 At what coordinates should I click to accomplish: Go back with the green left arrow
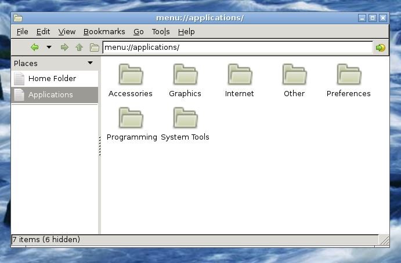(x=34, y=48)
